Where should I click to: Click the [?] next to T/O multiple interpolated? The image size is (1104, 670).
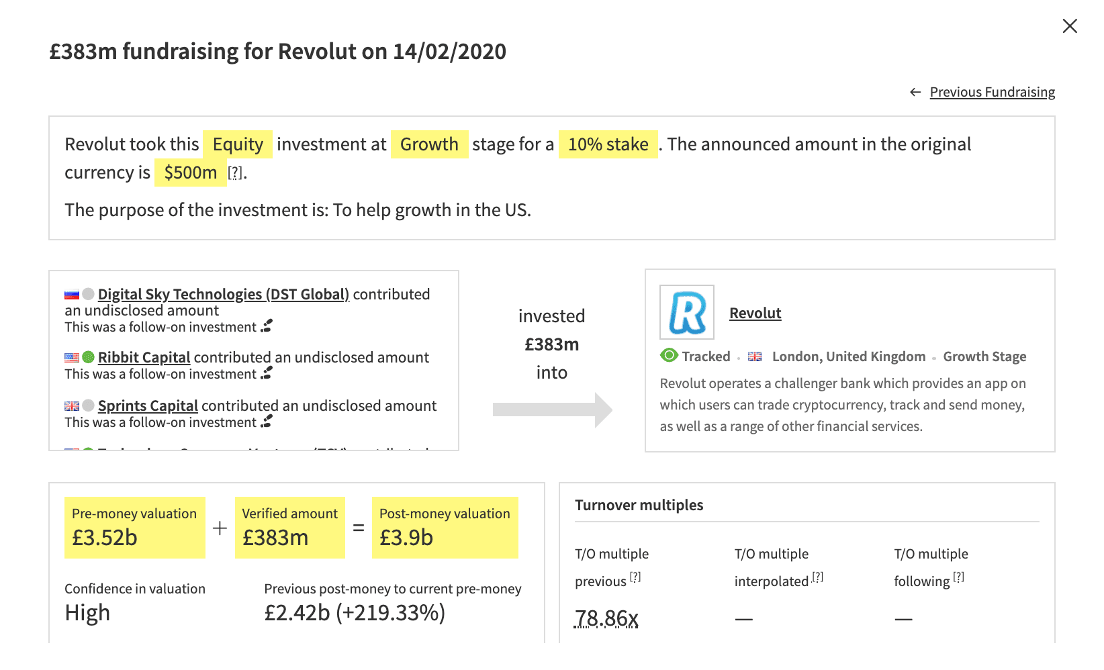(x=817, y=577)
